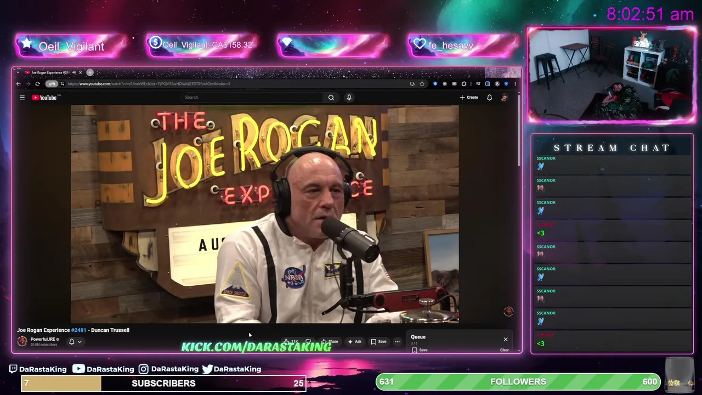Clear the queue with the Clear button
The width and height of the screenshot is (702, 395).
coord(505,350)
